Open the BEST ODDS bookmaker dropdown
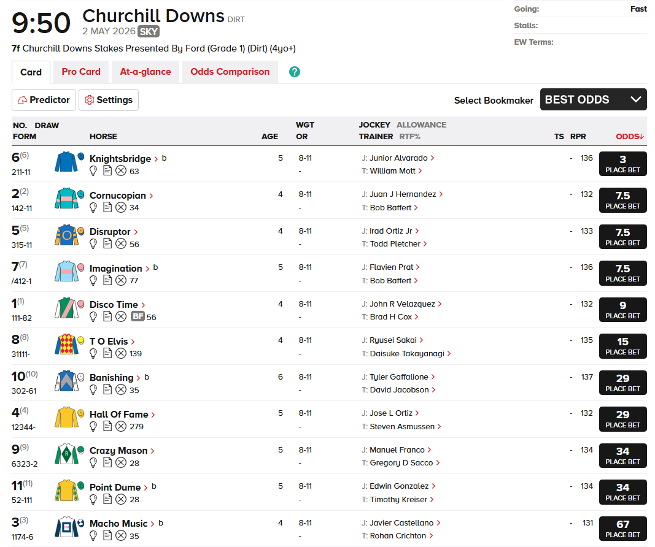 (593, 99)
